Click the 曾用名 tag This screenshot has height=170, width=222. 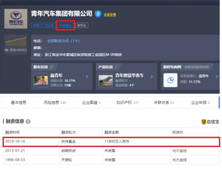pyautogui.click(x=81, y=26)
